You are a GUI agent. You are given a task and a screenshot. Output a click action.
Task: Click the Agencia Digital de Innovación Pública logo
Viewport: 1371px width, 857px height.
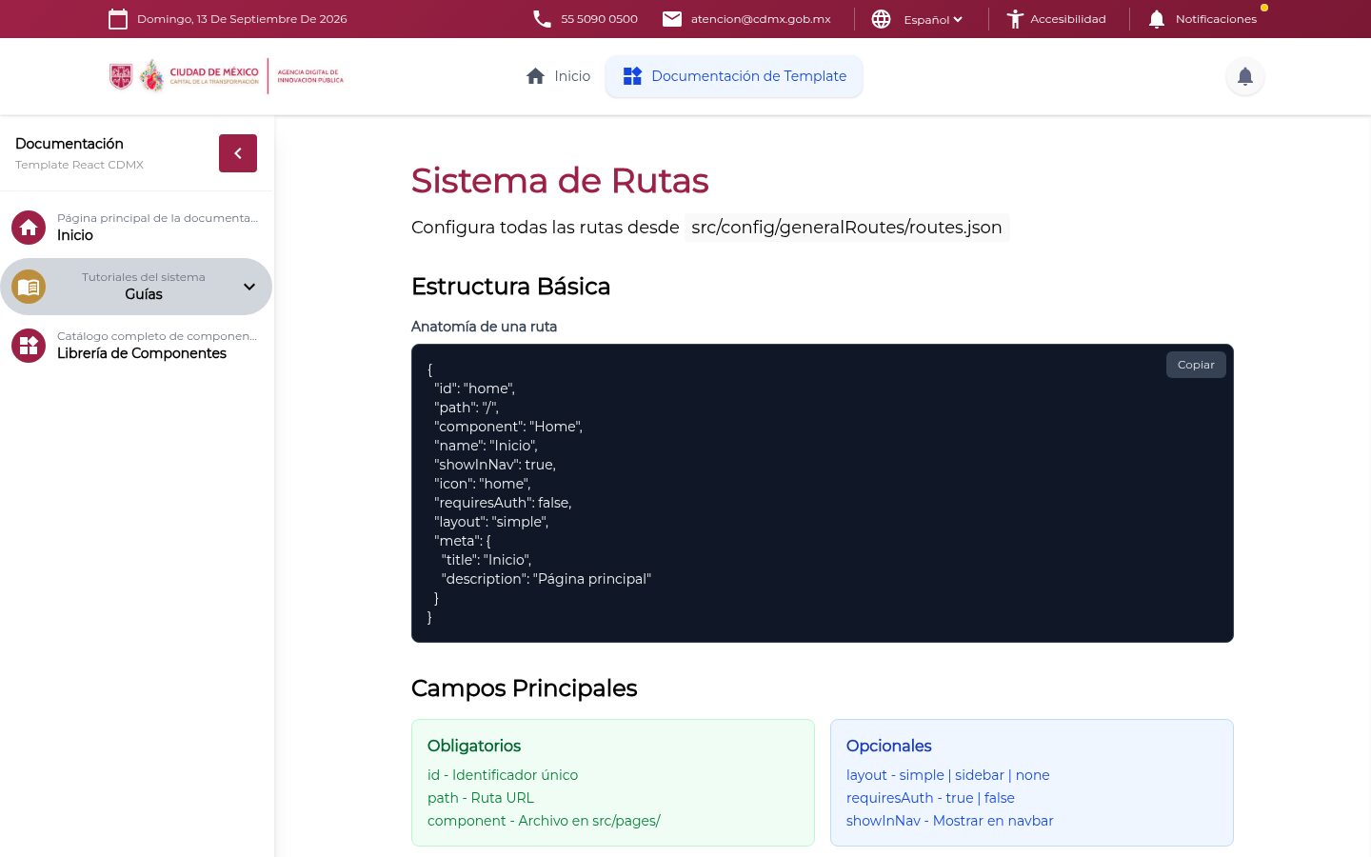pyautogui.click(x=310, y=76)
